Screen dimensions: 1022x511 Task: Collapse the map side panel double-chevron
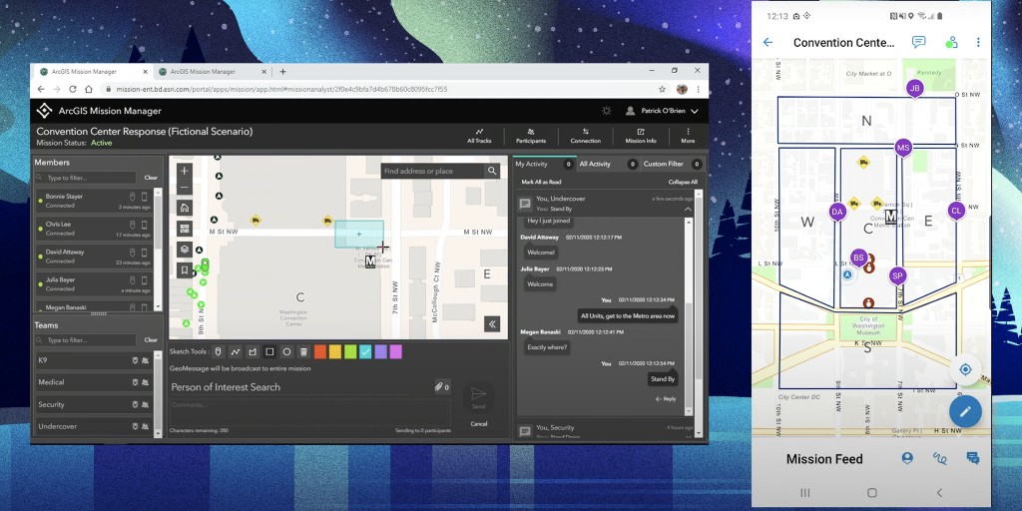point(492,324)
